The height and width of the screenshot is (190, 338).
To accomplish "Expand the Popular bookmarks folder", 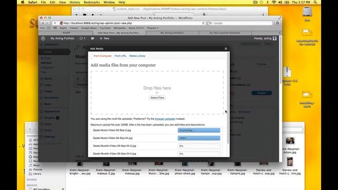I will pos(153,28).
